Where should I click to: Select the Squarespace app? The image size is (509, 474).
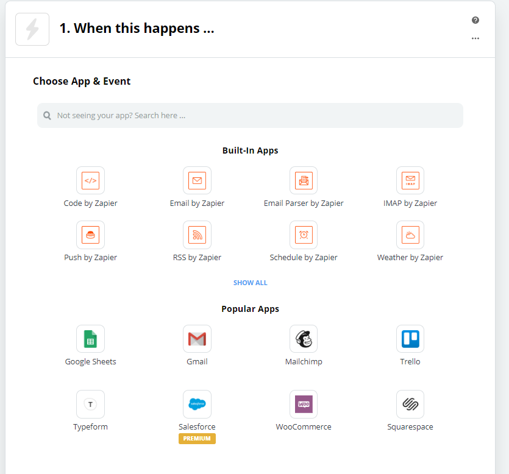[410, 404]
